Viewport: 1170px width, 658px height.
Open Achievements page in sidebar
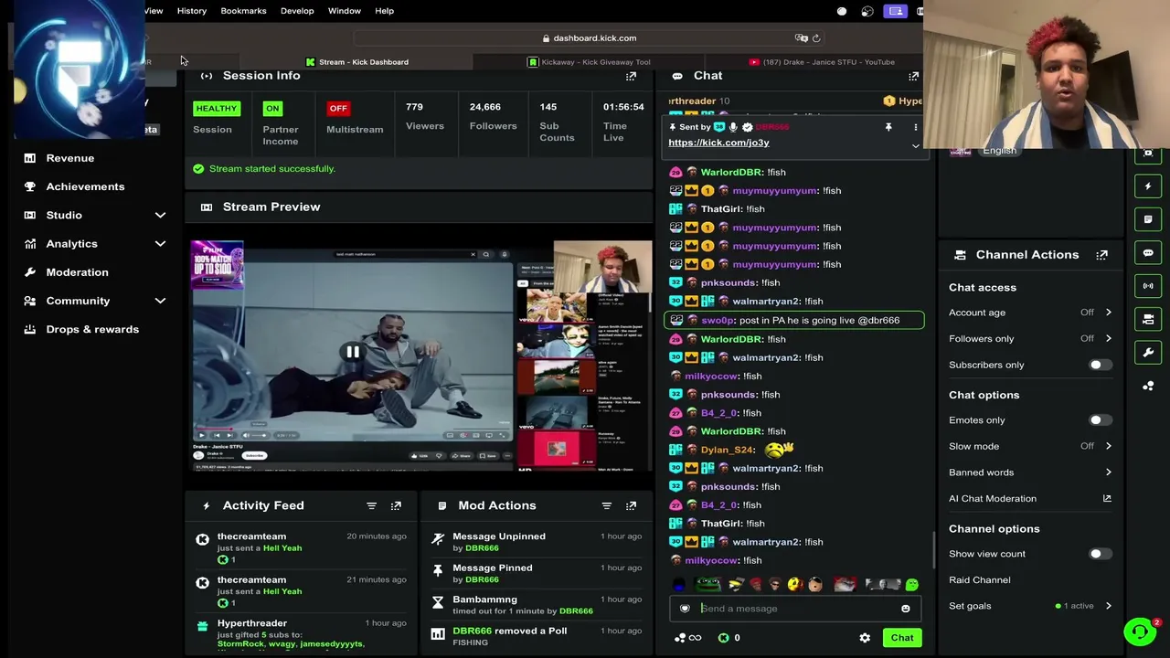[x=85, y=186]
